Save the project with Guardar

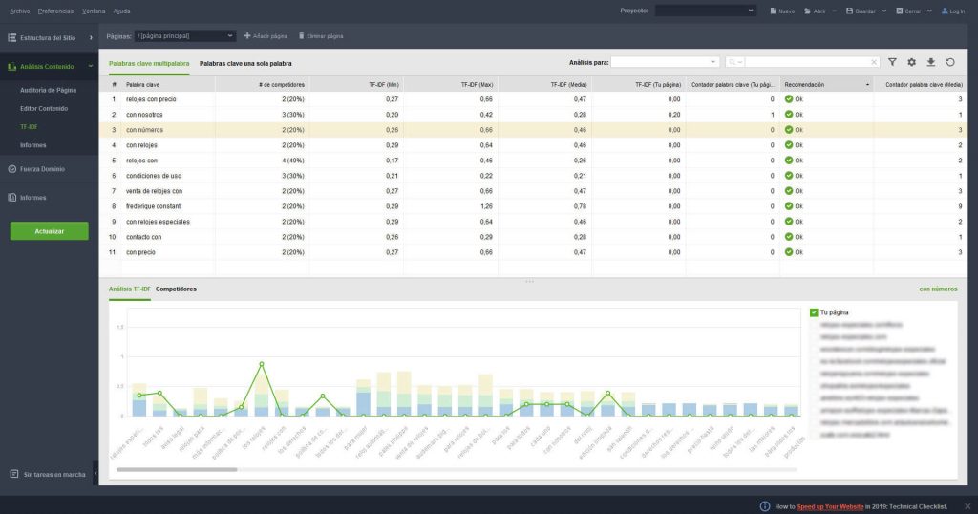click(861, 11)
